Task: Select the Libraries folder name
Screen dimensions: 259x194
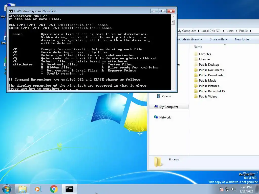Action: (204, 59)
